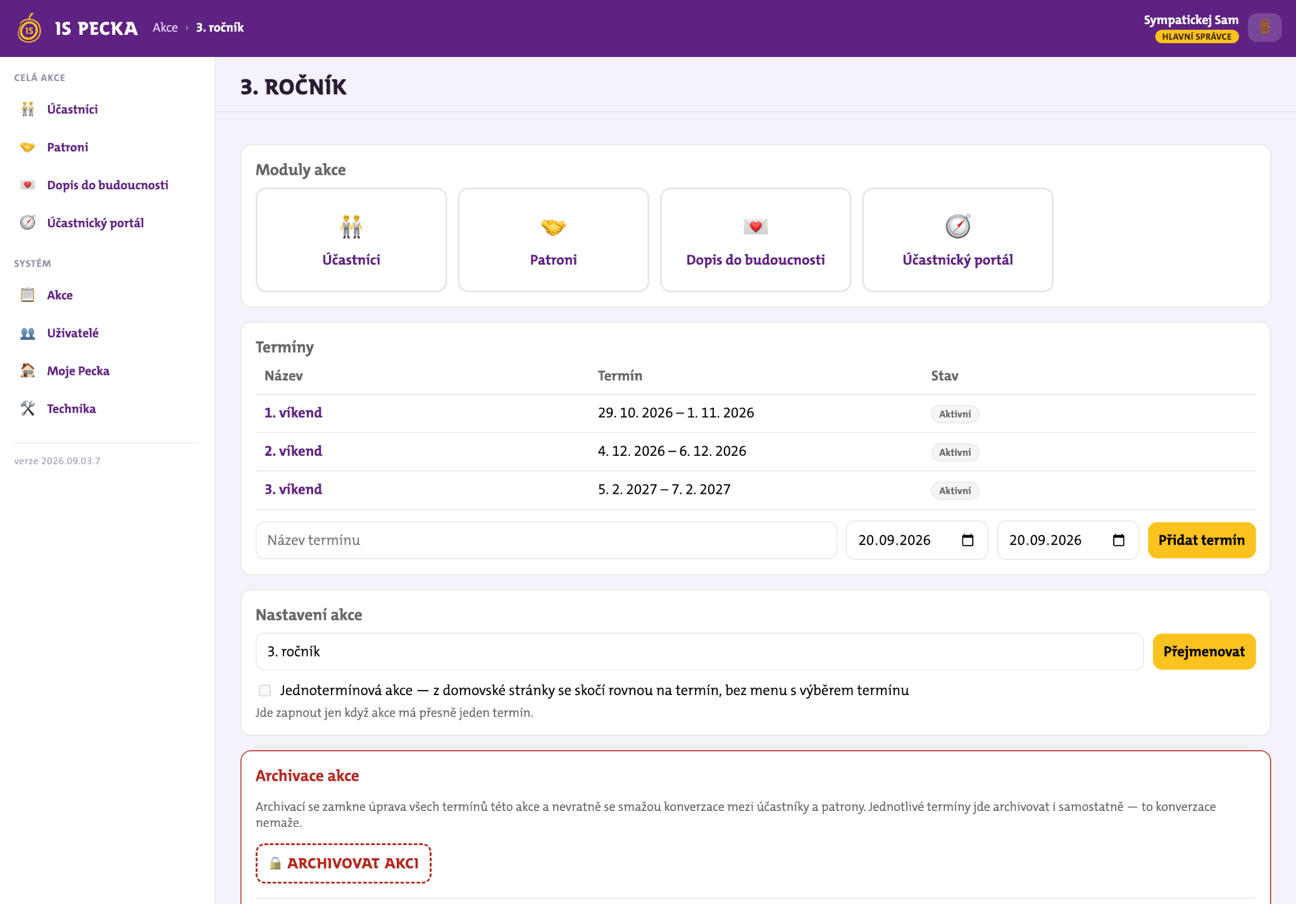Click the tools icon next to Technika
Screen dimensions: 1296x904
pyautogui.click(x=27, y=408)
